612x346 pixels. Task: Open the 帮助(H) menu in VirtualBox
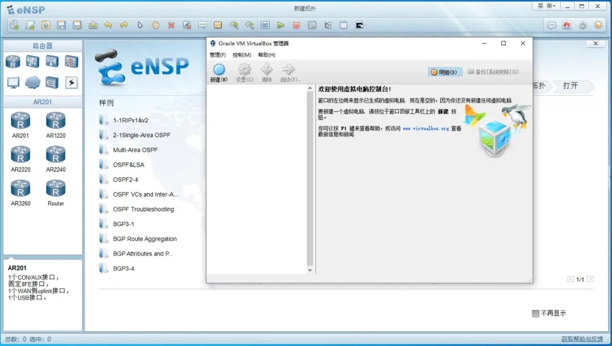[266, 55]
